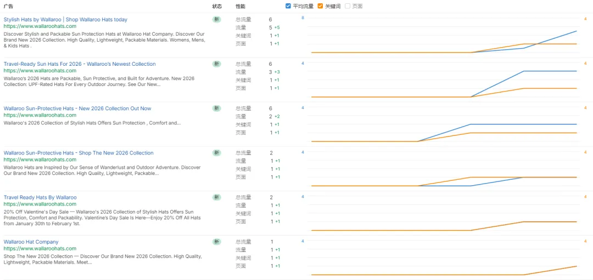Image resolution: width=593 pixels, height=280 pixels.
Task: Click the 广告 column header
Action: 8,6
